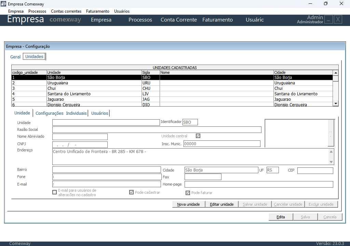Screen dimensions: 350x246
Task: Select the Chui unit row
Action: point(172,88)
